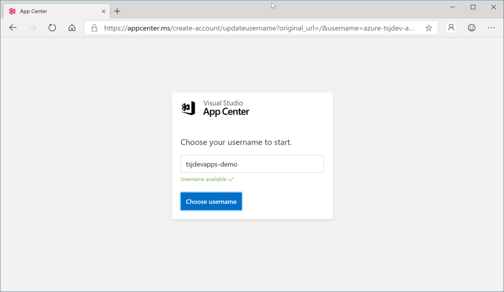Click the Visual Studio App Center logo

point(189,108)
